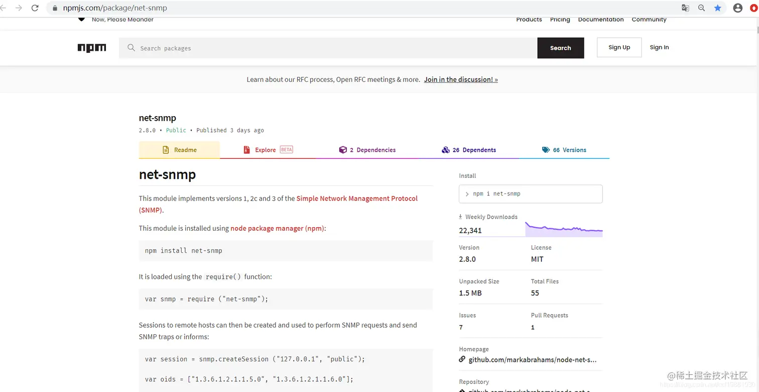The width and height of the screenshot is (759, 392).
Task: Open the 26 Dependents tab
Action: tap(469, 150)
